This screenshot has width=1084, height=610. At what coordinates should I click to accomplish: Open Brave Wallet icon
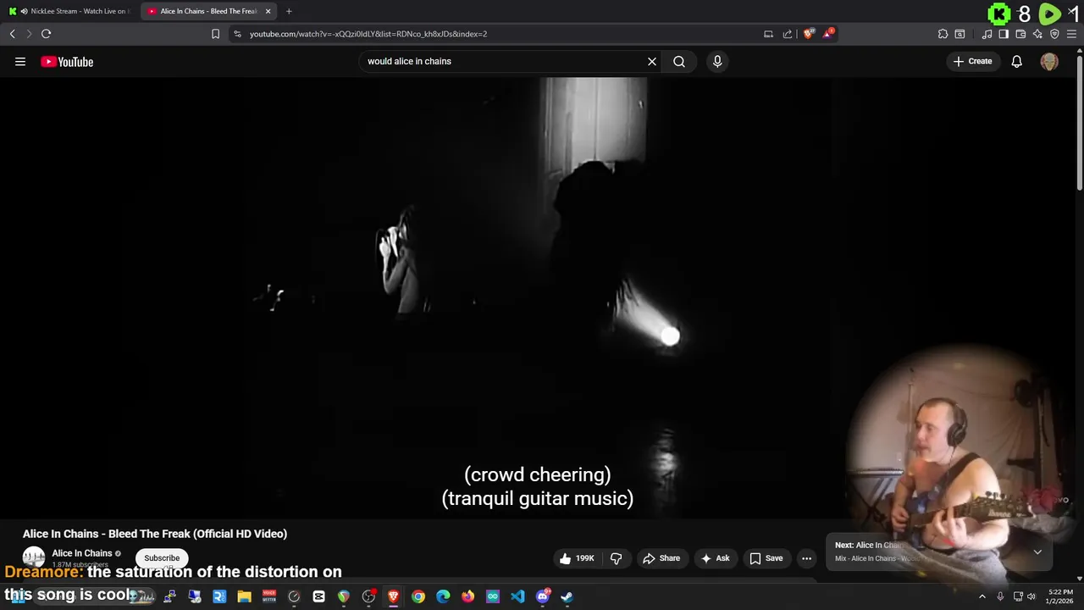click(1020, 34)
